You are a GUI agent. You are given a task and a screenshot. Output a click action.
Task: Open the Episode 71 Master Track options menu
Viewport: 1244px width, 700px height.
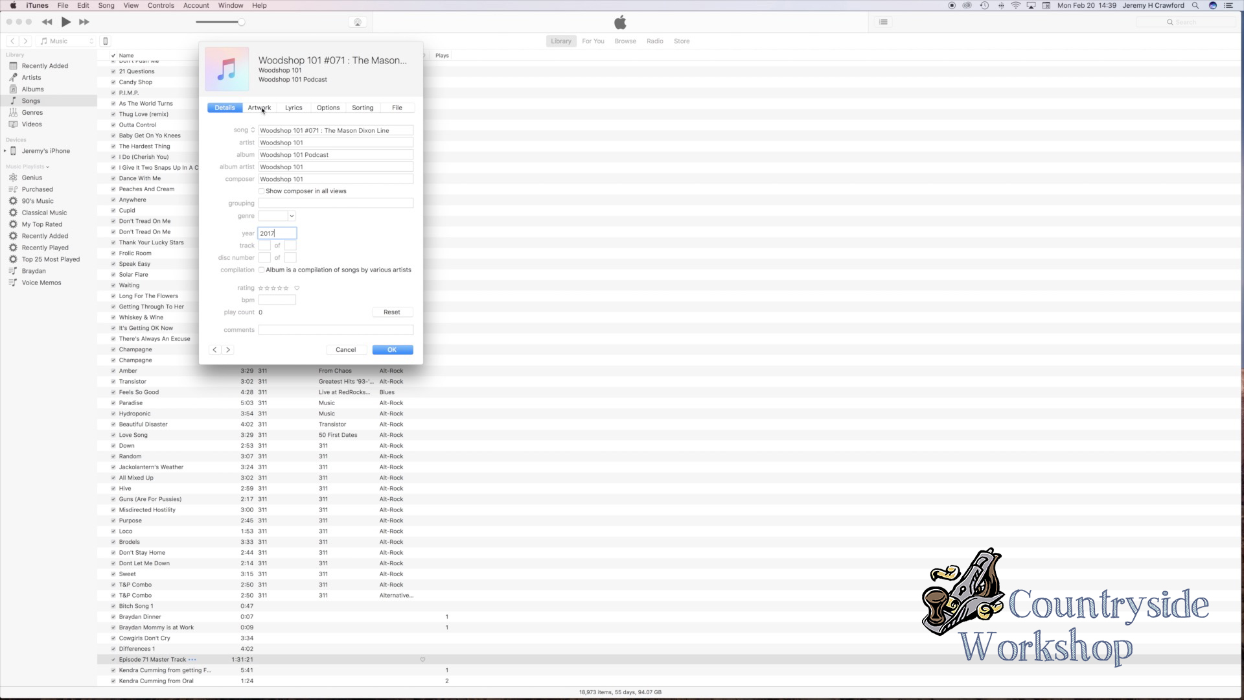pos(192,660)
